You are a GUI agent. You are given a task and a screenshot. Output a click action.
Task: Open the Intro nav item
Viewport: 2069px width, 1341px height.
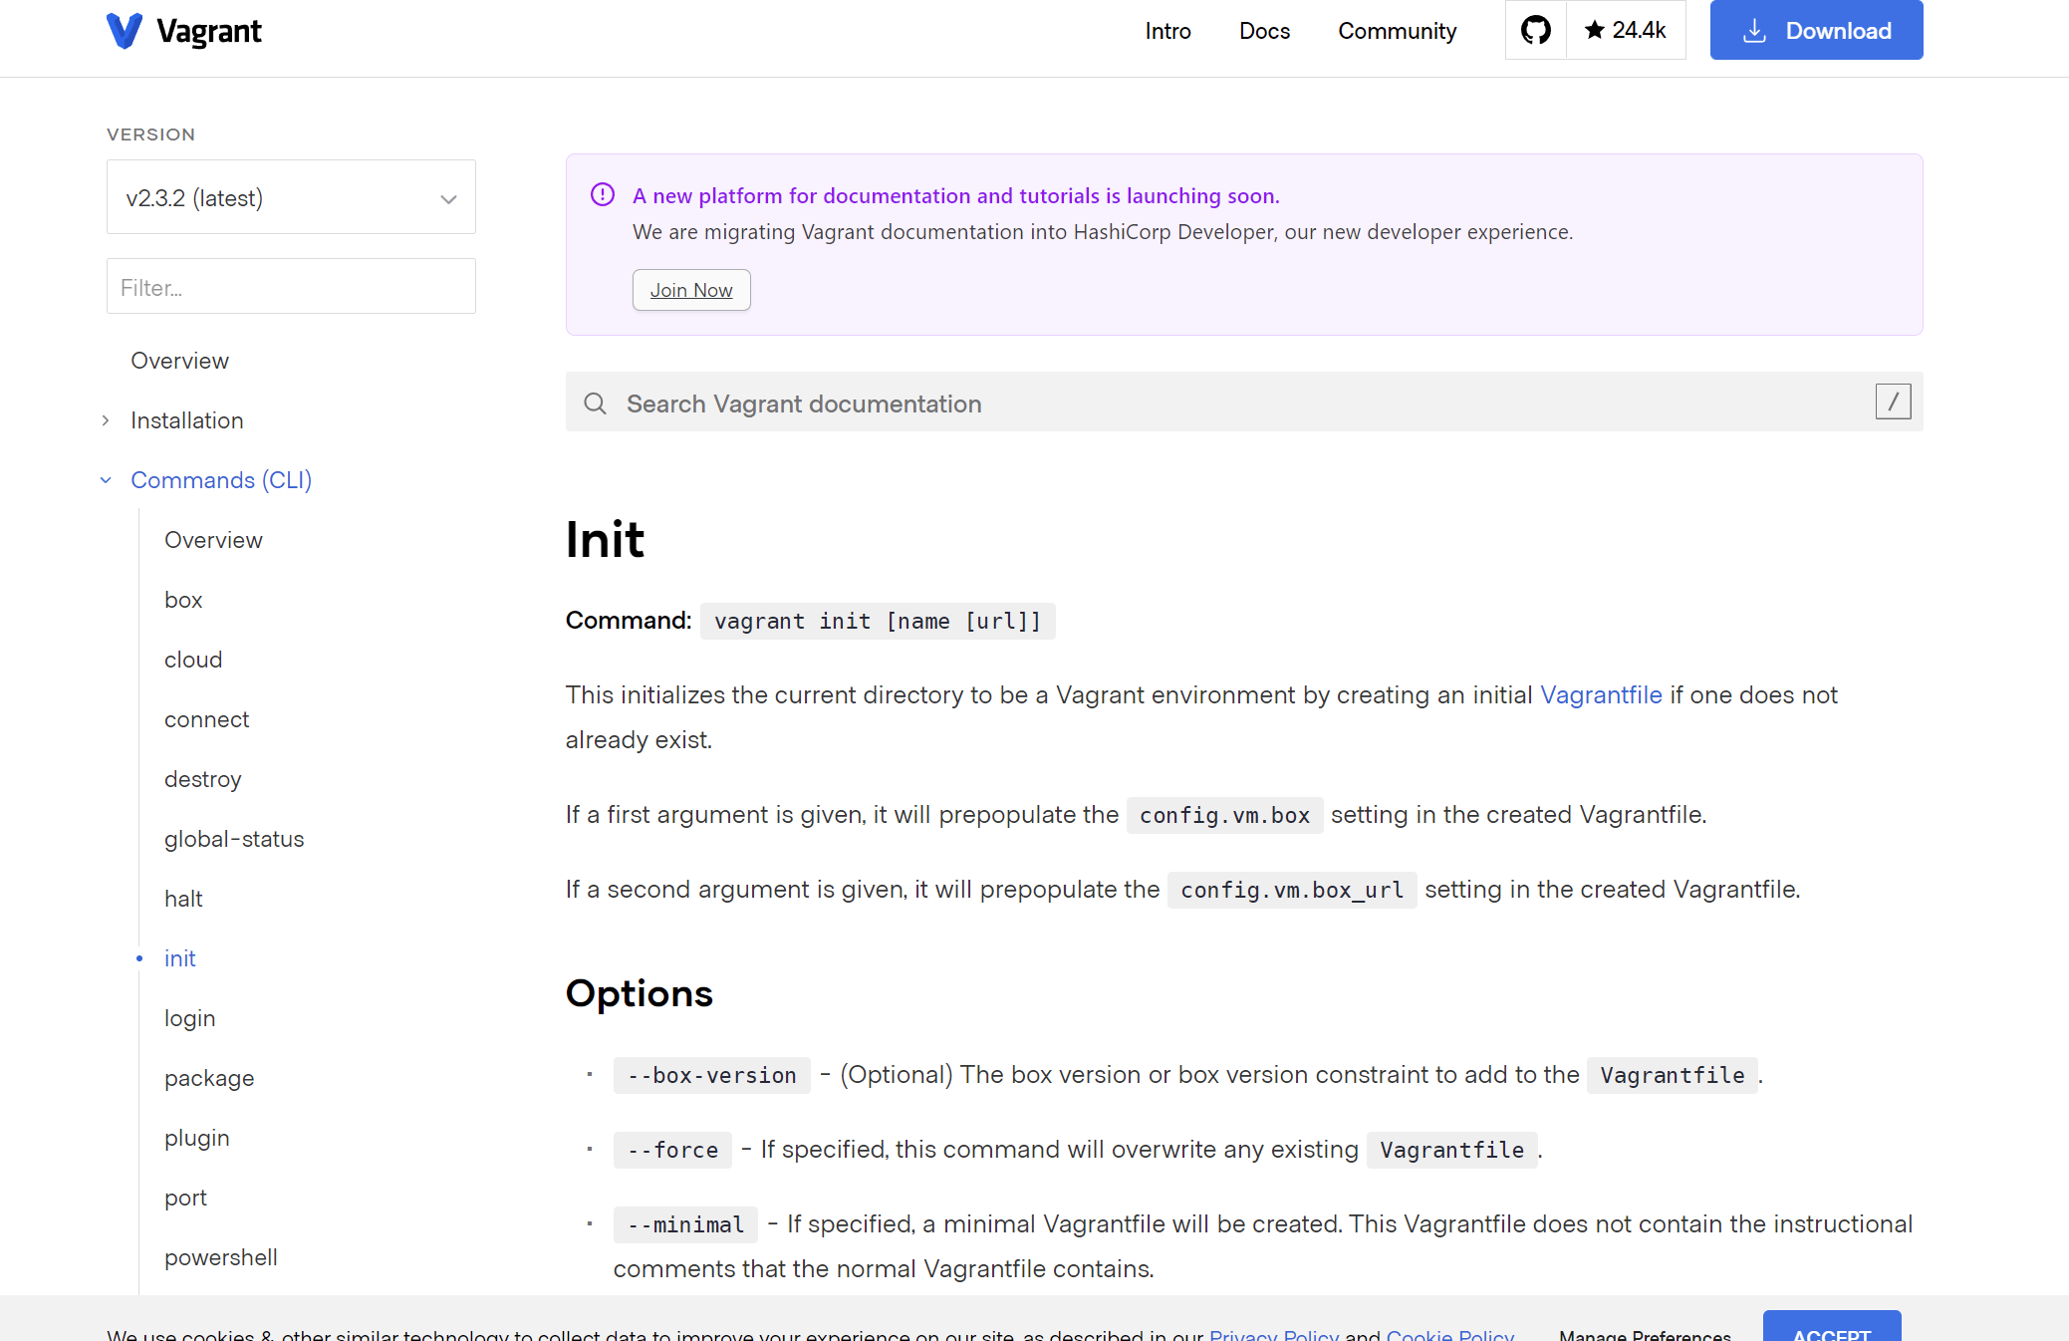[1167, 31]
